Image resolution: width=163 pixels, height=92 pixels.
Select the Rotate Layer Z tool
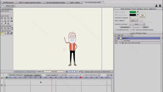[x=8, y=18]
